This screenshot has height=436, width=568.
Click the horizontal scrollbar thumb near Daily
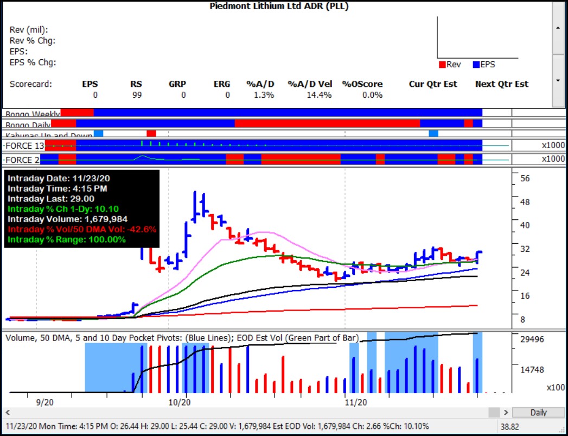click(x=494, y=412)
